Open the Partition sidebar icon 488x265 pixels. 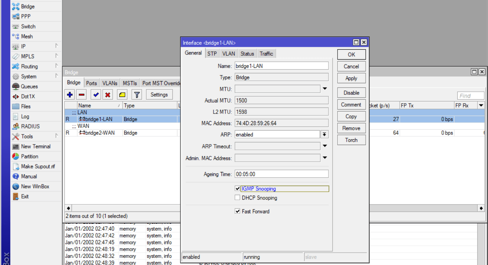pyautogui.click(x=16, y=156)
